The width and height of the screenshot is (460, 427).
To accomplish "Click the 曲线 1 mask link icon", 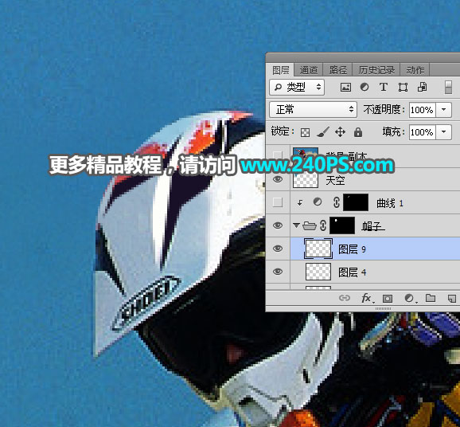I will 337,202.
